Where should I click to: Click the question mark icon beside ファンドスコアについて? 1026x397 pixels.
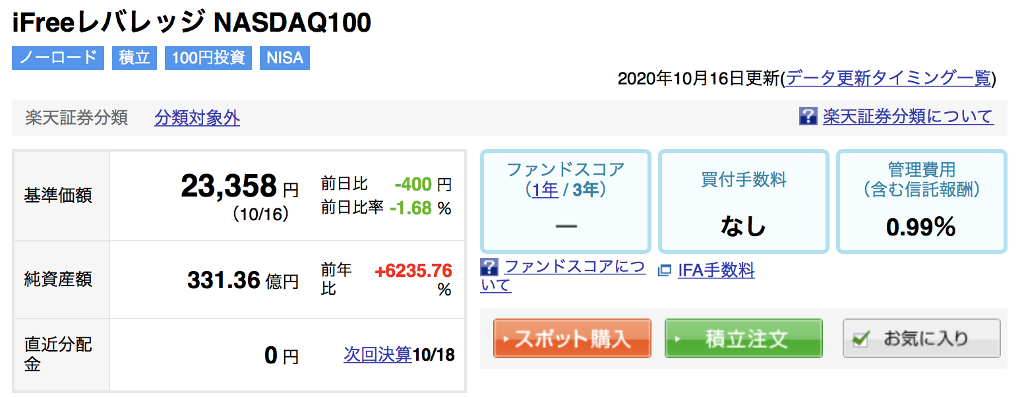click(489, 267)
